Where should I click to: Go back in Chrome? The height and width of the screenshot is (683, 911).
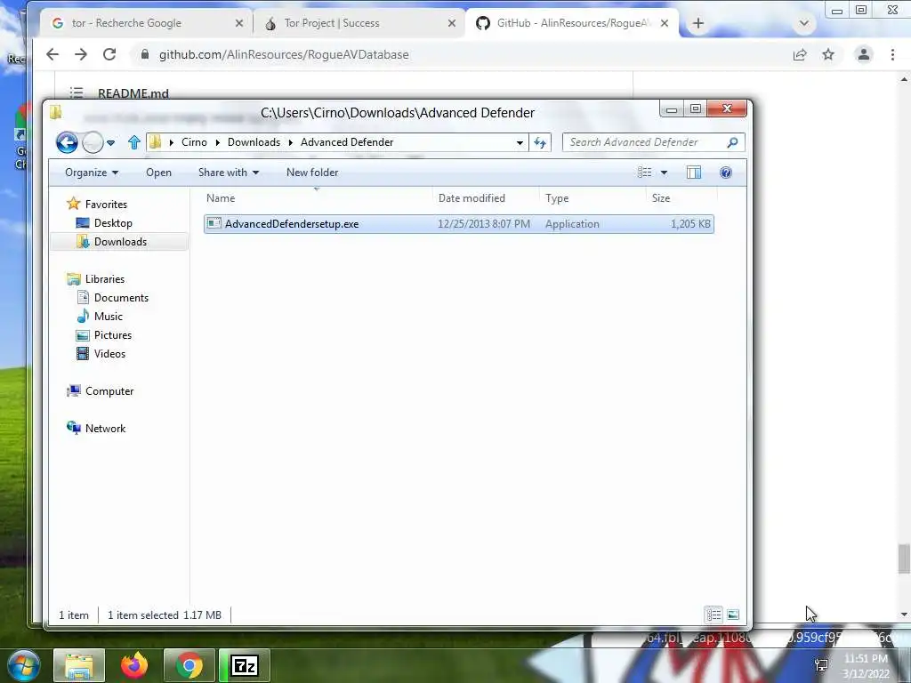(x=52, y=54)
